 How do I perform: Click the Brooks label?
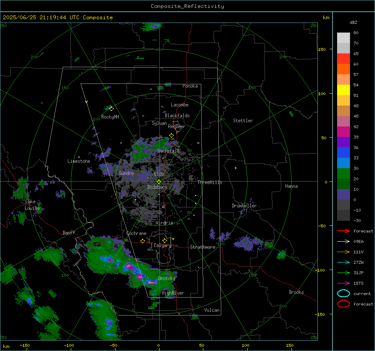(296, 292)
